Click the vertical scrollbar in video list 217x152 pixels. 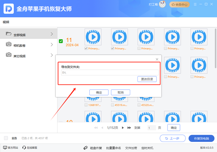coord(216,48)
